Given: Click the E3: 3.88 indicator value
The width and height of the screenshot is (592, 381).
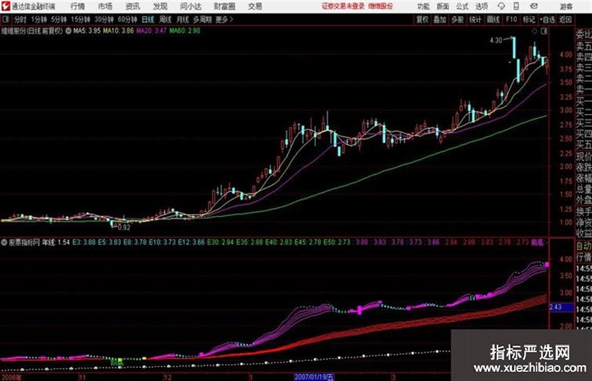Looking at the screenshot, I should [x=84, y=242].
